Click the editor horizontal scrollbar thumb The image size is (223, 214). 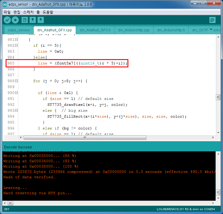click(x=85, y=137)
